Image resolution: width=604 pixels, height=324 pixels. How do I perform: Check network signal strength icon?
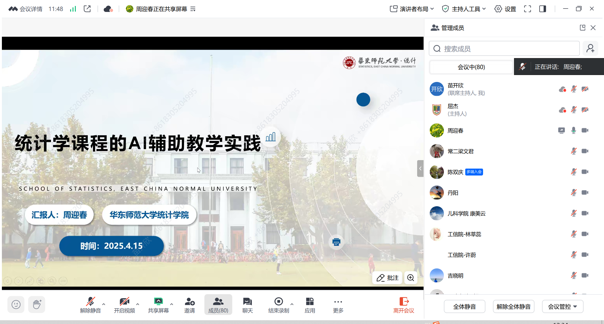coord(73,9)
